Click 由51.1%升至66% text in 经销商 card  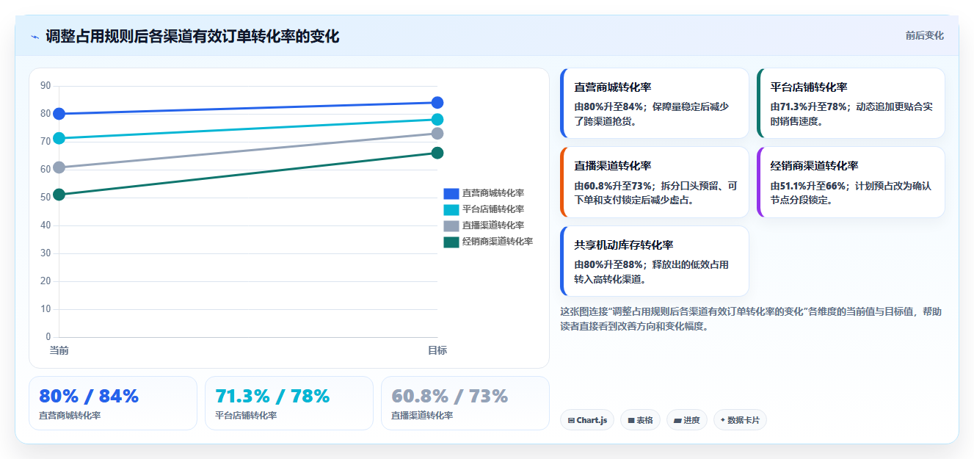tap(808, 186)
